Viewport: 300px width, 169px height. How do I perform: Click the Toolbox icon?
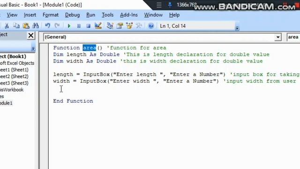coord(139,26)
